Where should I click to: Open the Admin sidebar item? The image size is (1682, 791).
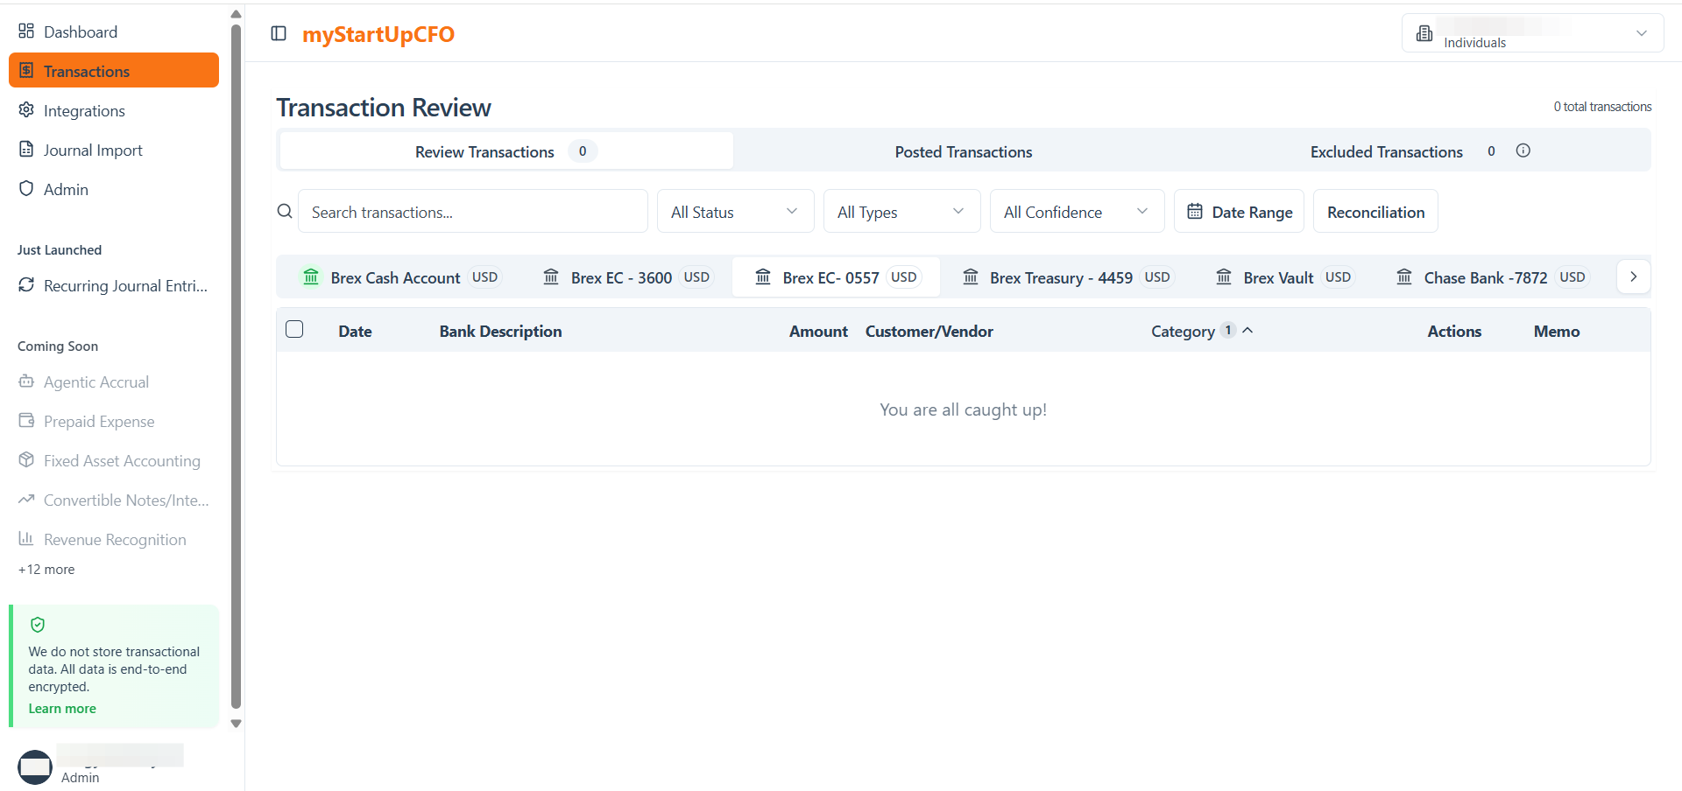tap(114, 189)
